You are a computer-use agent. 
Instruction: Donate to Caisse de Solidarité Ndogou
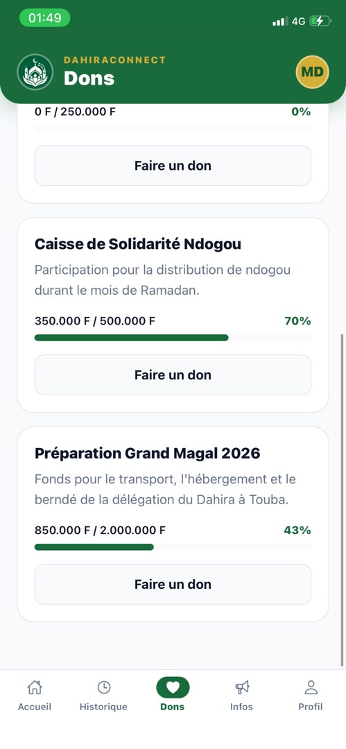[x=173, y=375]
